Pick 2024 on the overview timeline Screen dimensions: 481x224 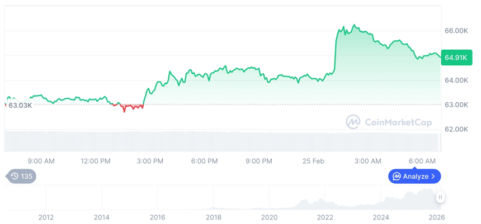click(x=381, y=217)
